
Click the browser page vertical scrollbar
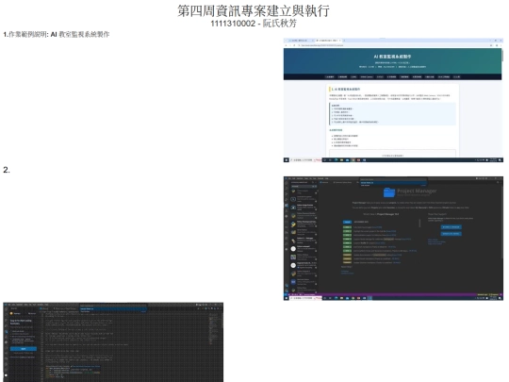(x=502, y=56)
